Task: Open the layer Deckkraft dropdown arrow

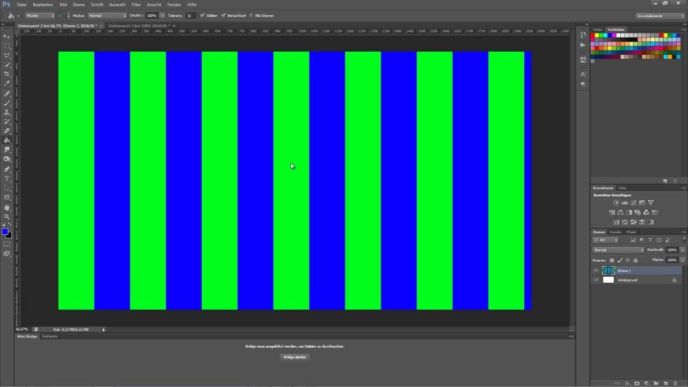Action: pos(683,250)
